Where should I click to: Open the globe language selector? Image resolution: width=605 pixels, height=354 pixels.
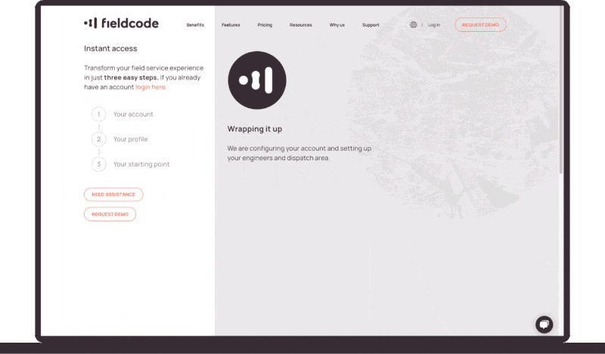pyautogui.click(x=413, y=25)
